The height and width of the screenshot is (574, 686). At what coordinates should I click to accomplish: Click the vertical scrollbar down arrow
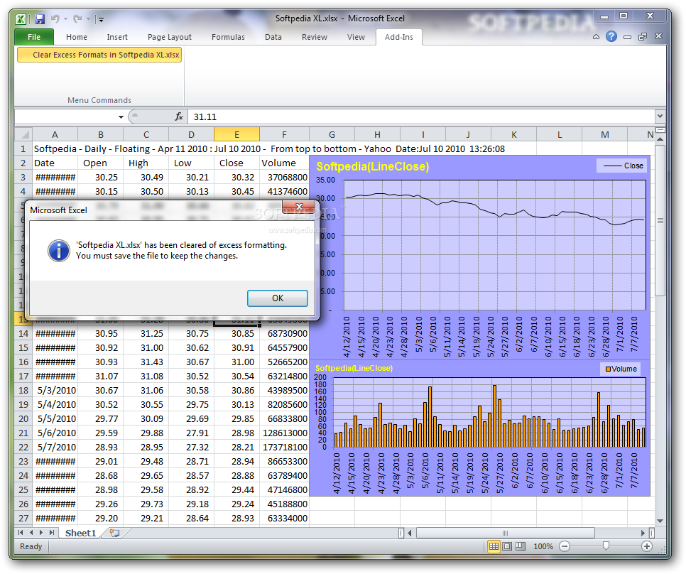click(660, 521)
